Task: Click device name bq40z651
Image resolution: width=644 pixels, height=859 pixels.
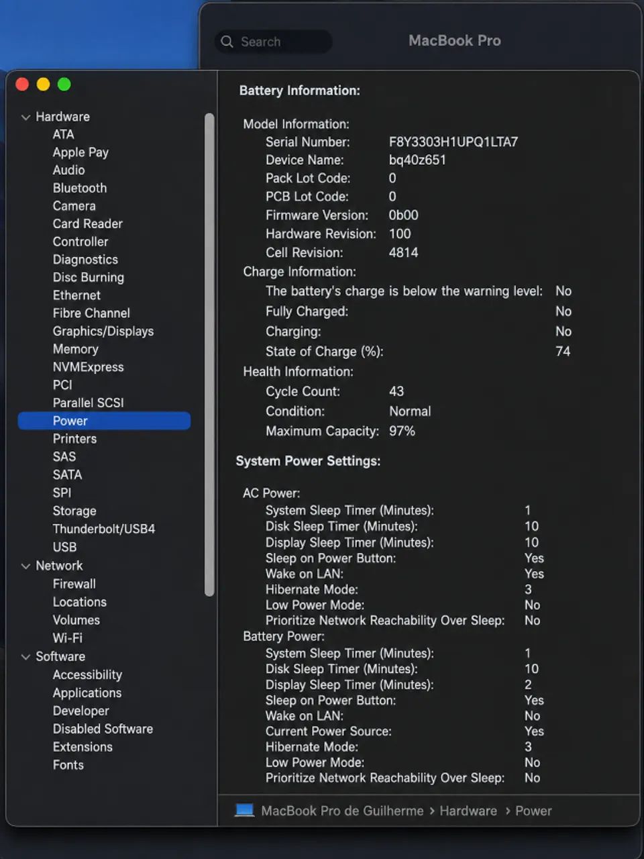Action: 417,160
